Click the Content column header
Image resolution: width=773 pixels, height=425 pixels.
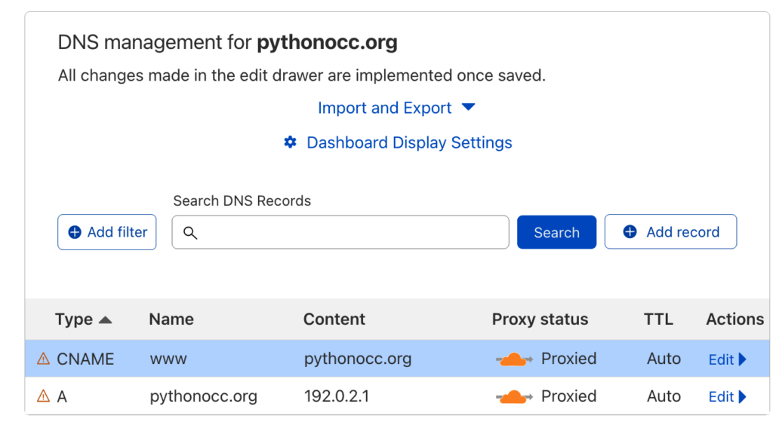pos(334,320)
